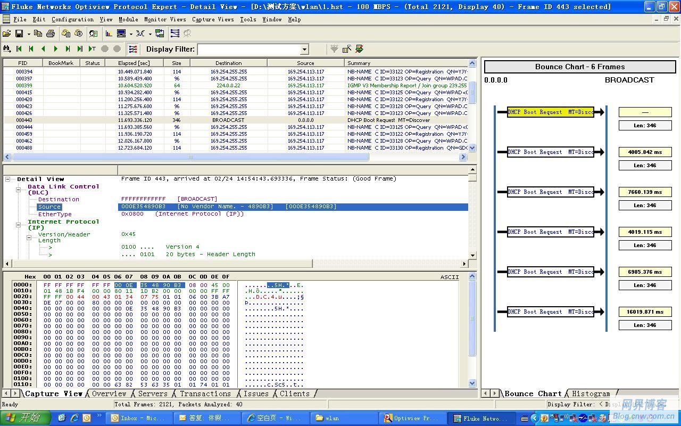Switch to the Transactions tab
This screenshot has width=681, height=426.
pos(205,394)
